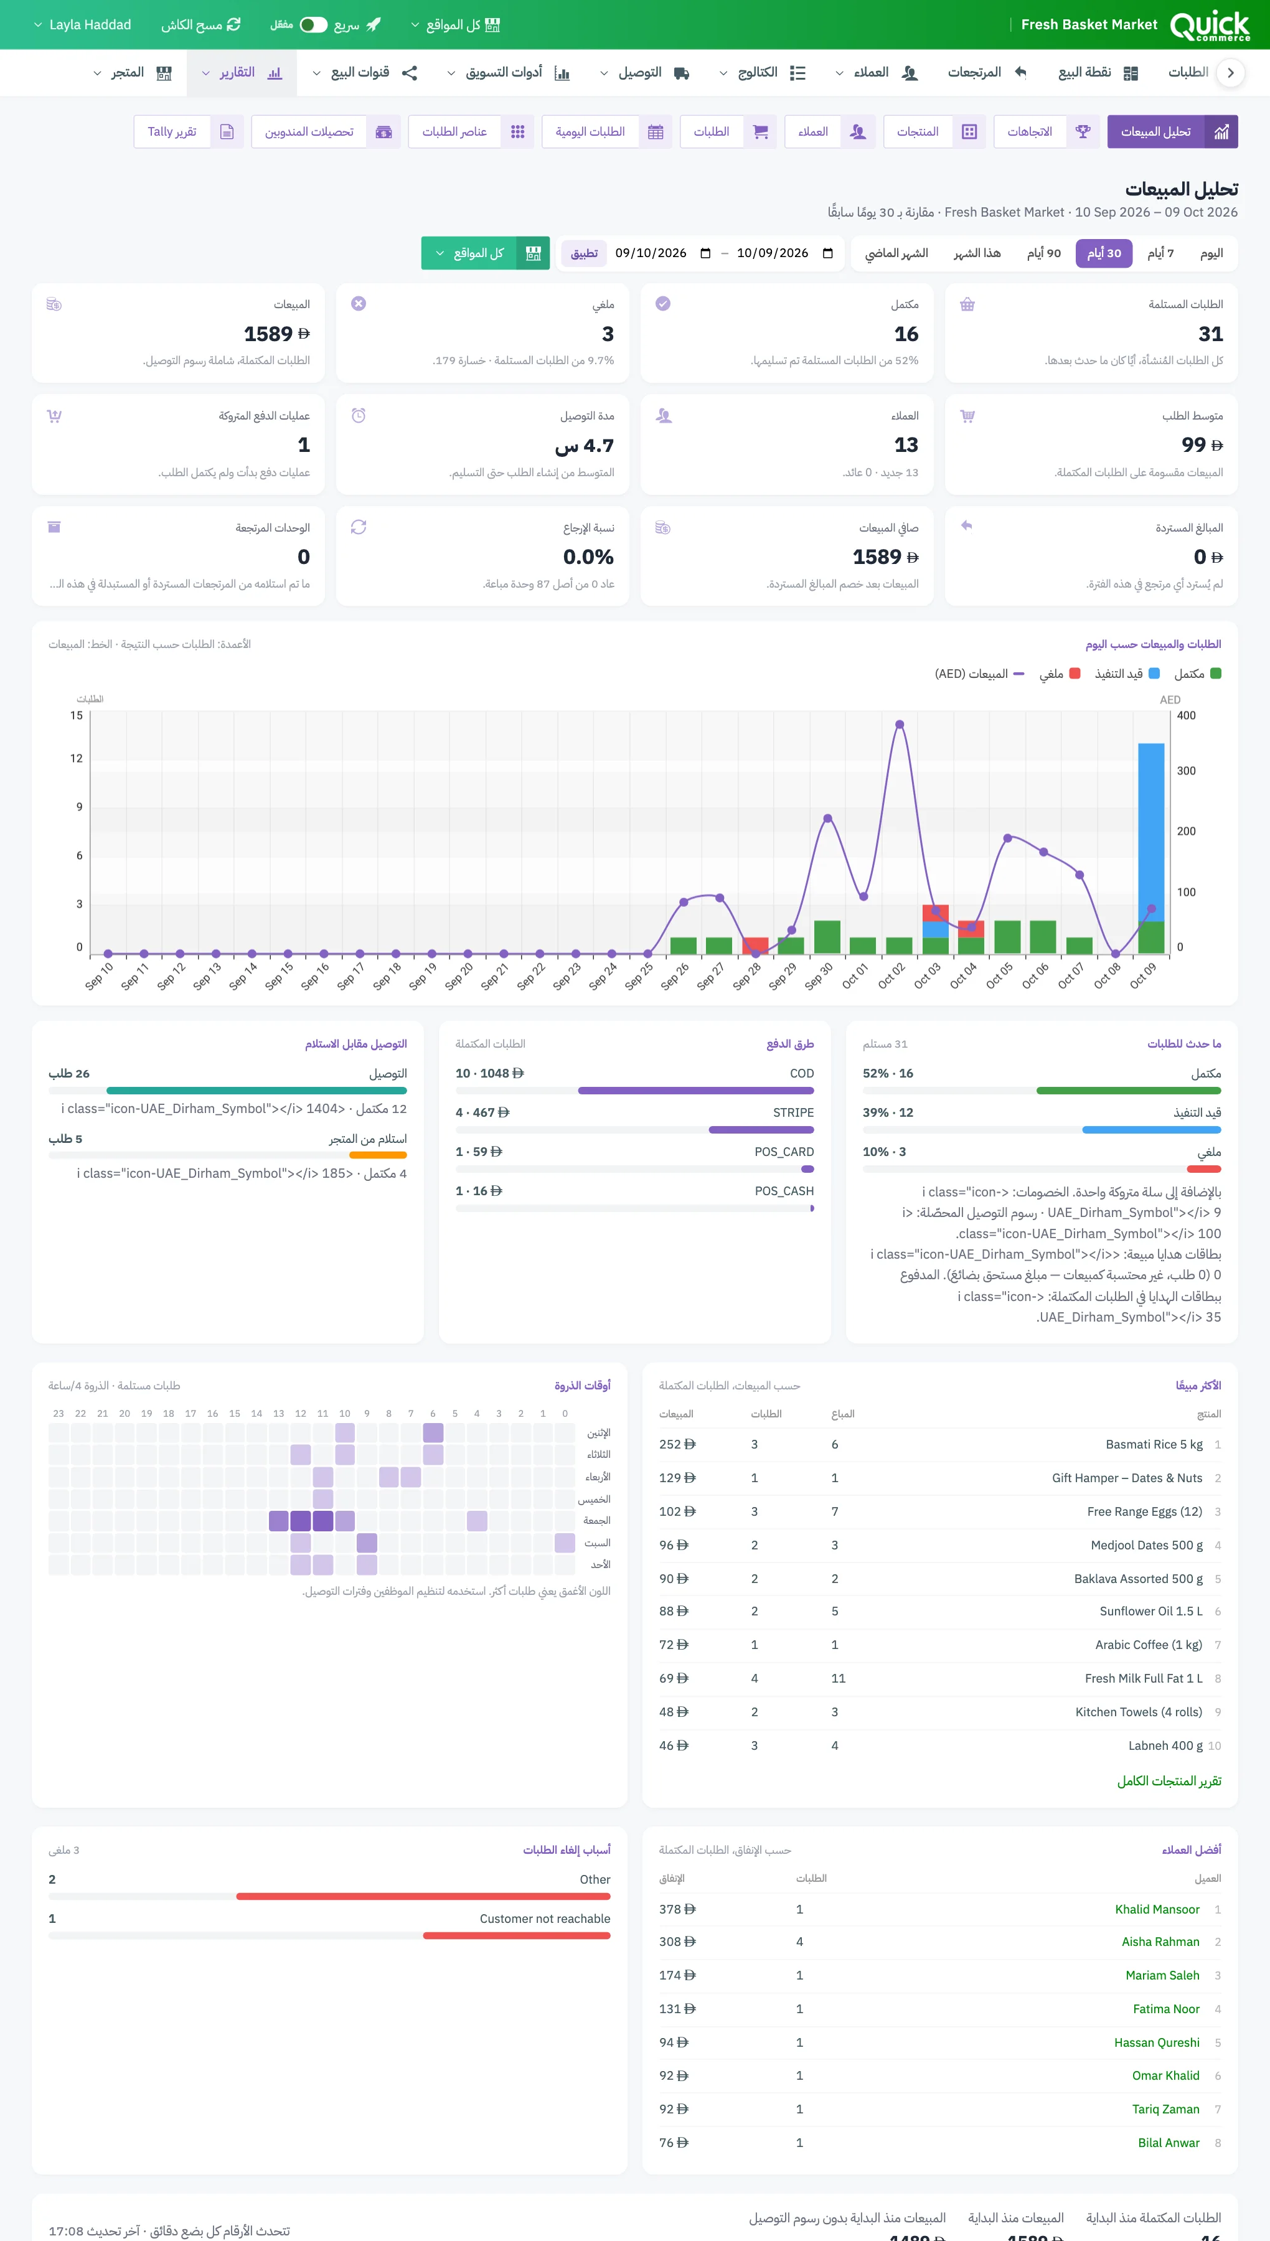Select the 7 أيام range option
Image resolution: width=1270 pixels, height=2241 pixels.
[x=1160, y=253]
